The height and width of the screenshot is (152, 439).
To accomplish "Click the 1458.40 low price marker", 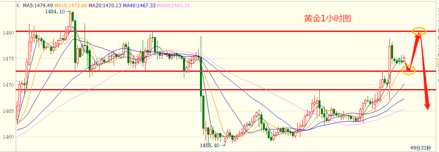I will (x=212, y=145).
